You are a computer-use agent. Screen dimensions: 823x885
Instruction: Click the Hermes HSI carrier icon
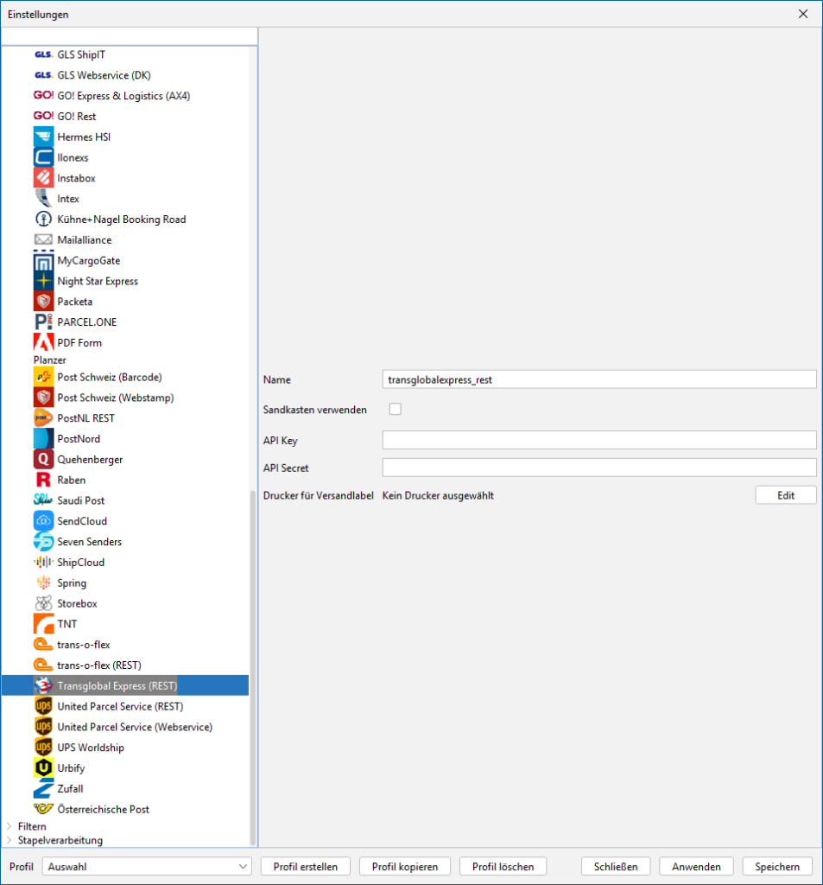coord(43,137)
